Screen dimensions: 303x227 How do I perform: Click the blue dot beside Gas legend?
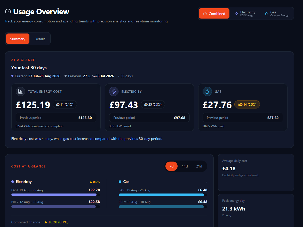[x=120, y=182]
